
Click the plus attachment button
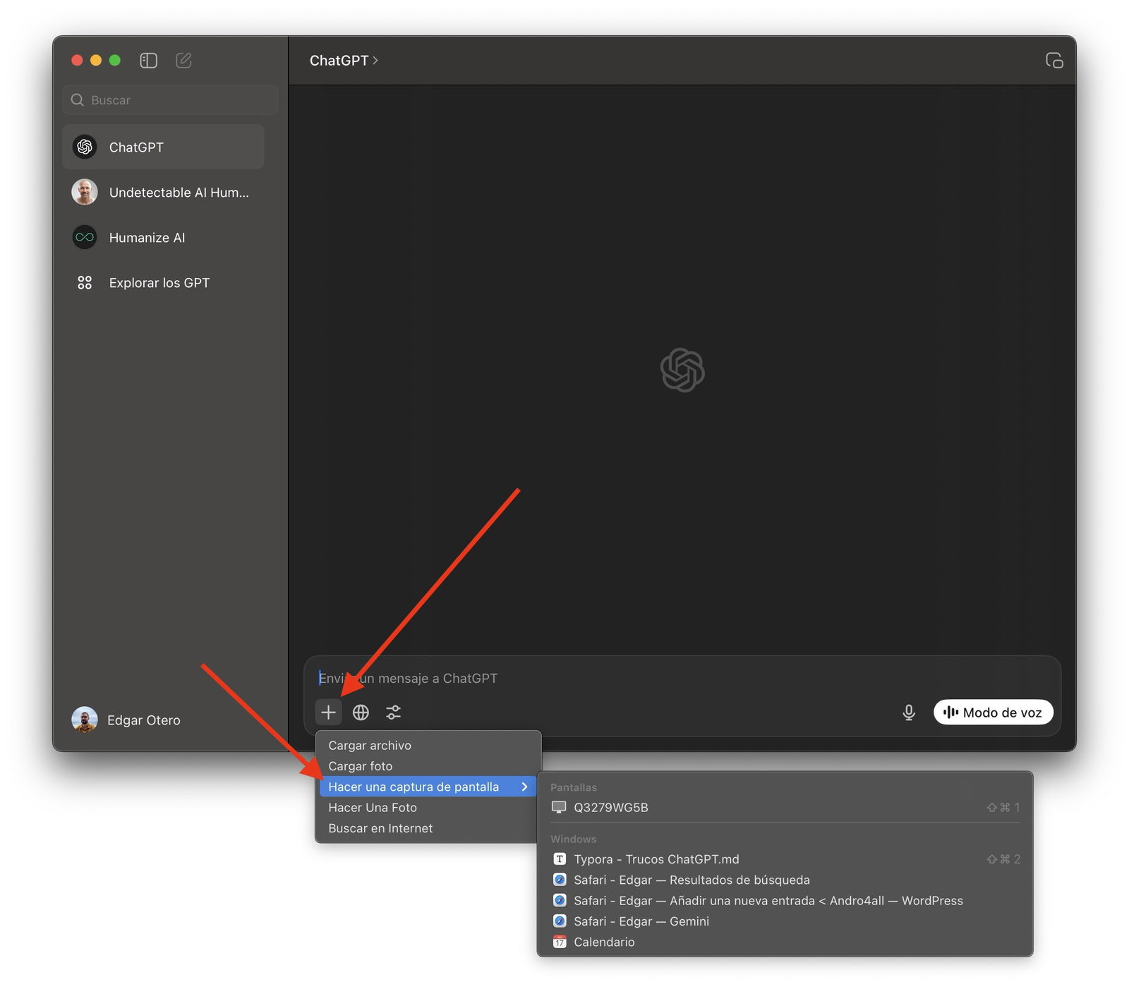[328, 713]
